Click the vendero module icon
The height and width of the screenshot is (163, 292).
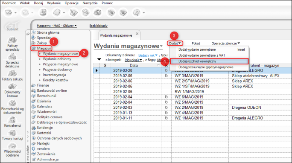point(34,148)
